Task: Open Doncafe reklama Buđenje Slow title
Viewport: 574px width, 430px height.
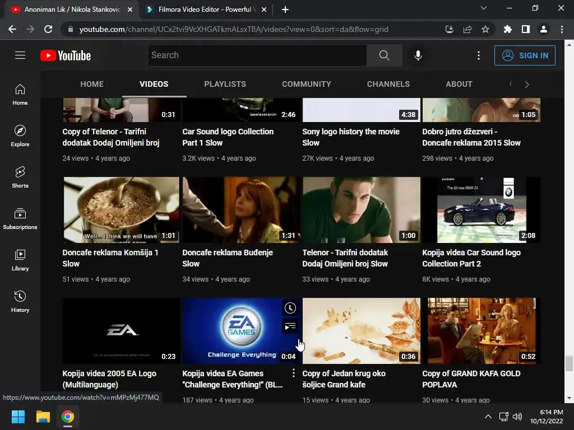Action: point(228,258)
